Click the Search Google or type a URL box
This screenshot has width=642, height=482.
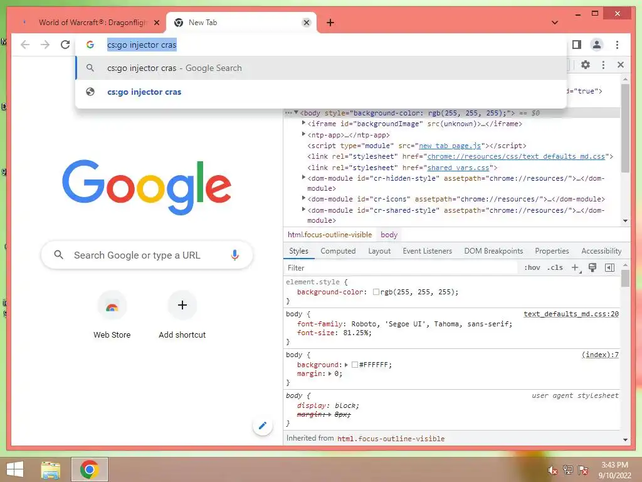[x=147, y=255]
